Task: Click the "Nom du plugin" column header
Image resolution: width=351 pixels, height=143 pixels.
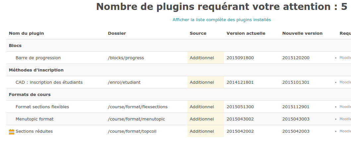Action: pos(26,33)
